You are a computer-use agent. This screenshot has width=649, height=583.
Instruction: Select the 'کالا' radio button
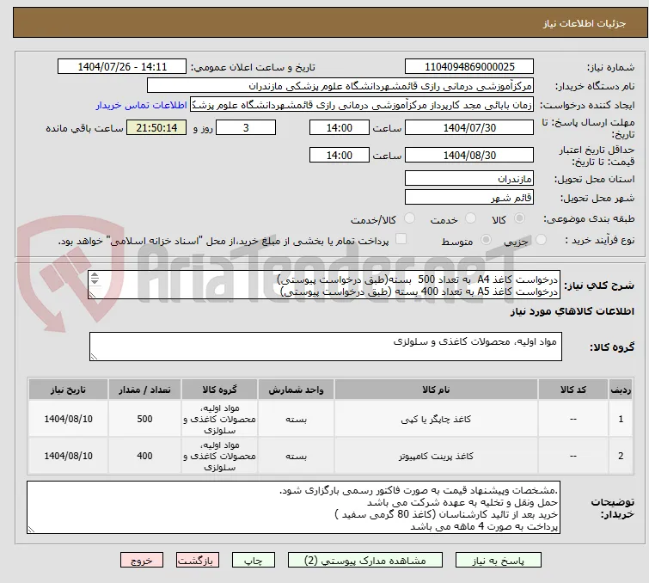pos(519,218)
